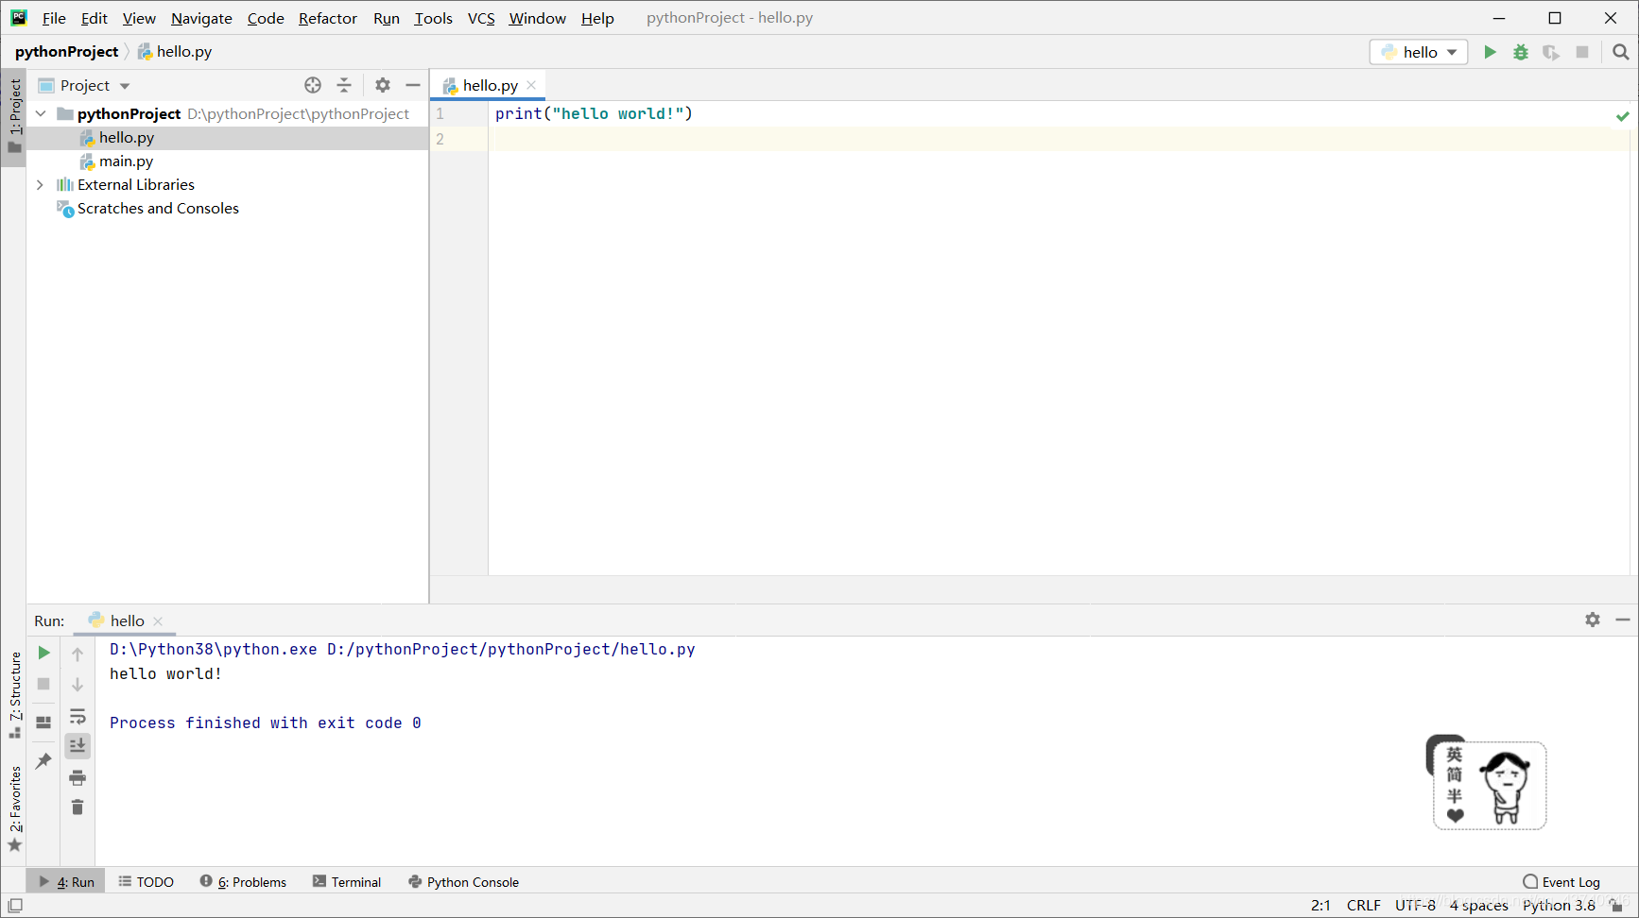1639x918 pixels.
Task: Hide the Project tool window
Action: click(x=413, y=85)
